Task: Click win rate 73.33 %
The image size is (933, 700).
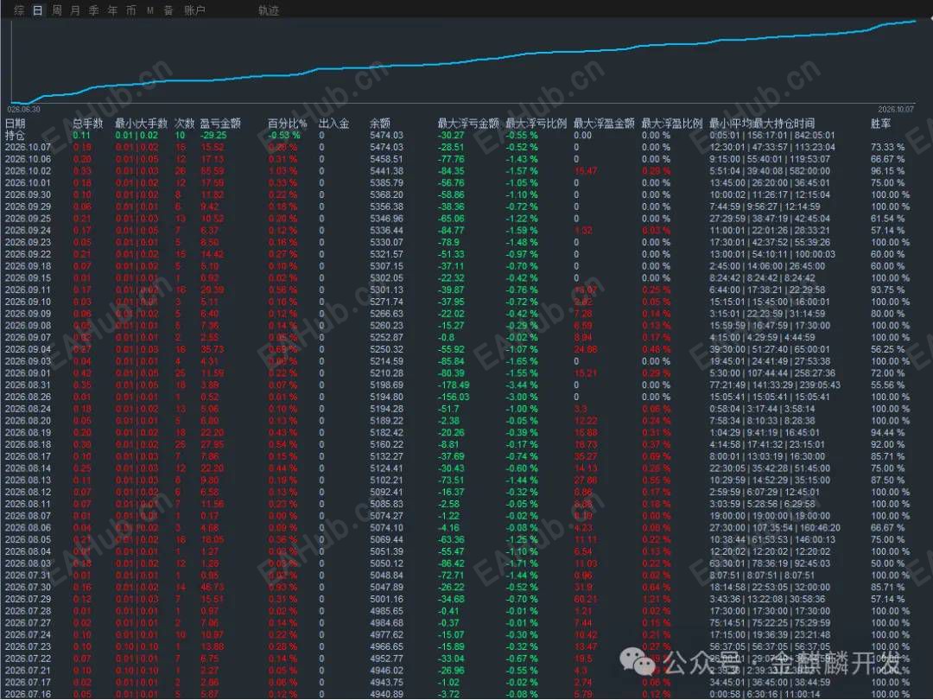Action: click(x=888, y=147)
